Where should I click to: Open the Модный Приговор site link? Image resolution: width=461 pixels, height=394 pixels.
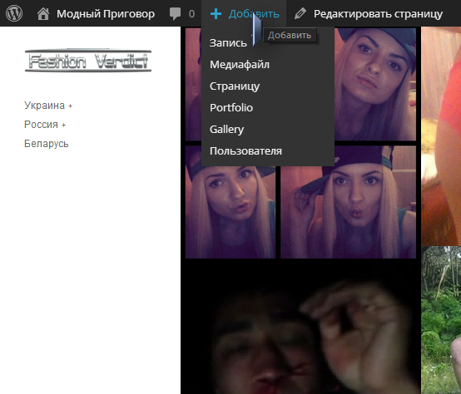106,14
